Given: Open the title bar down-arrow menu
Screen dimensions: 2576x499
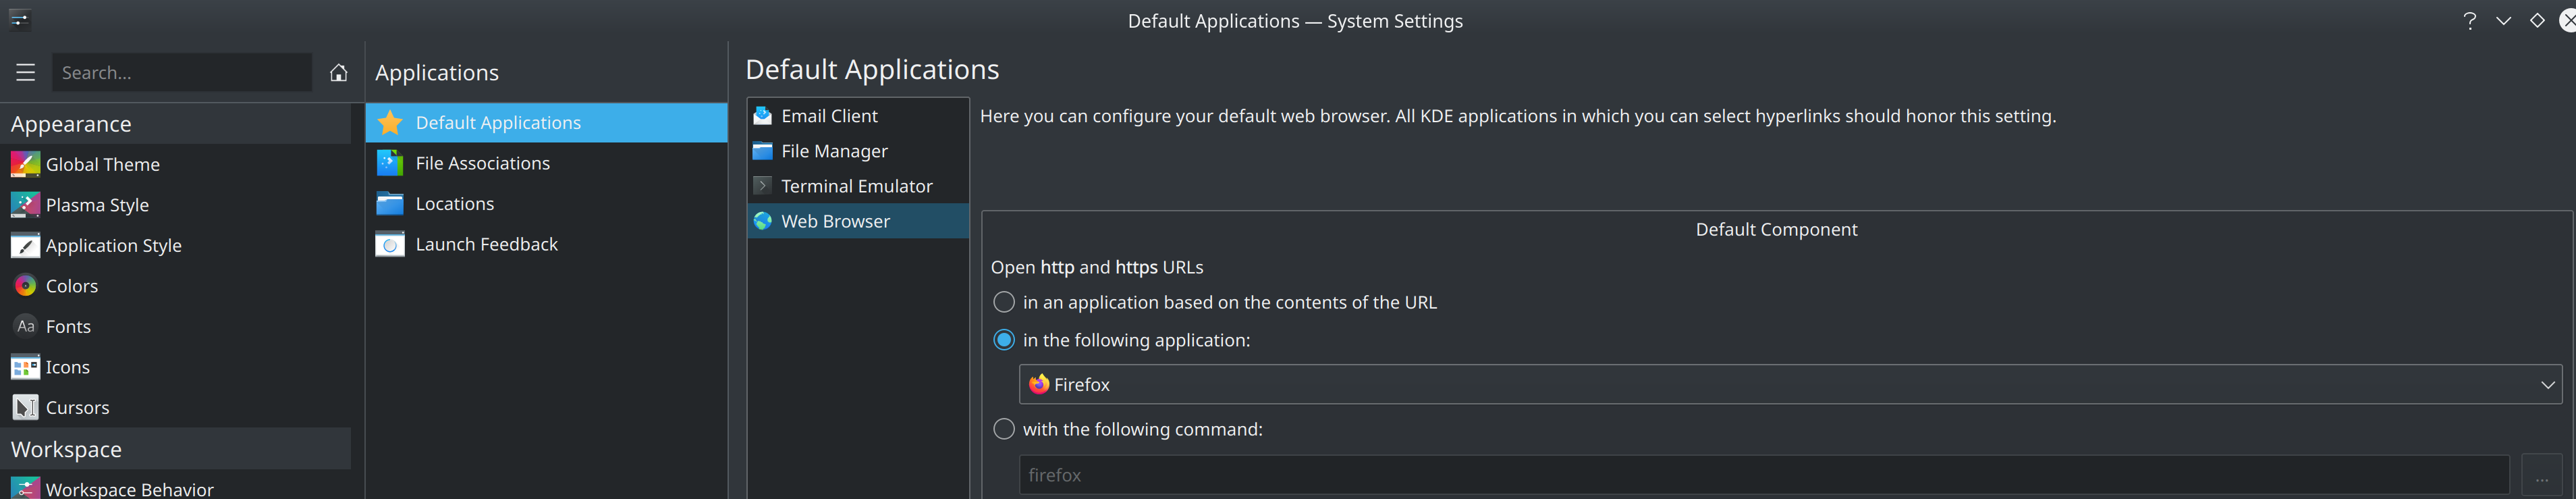Looking at the screenshot, I should point(2503,21).
